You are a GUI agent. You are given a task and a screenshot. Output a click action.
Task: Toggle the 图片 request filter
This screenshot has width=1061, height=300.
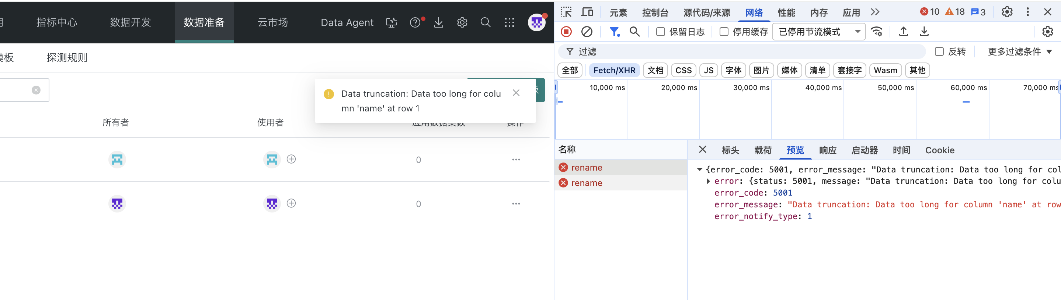point(761,70)
